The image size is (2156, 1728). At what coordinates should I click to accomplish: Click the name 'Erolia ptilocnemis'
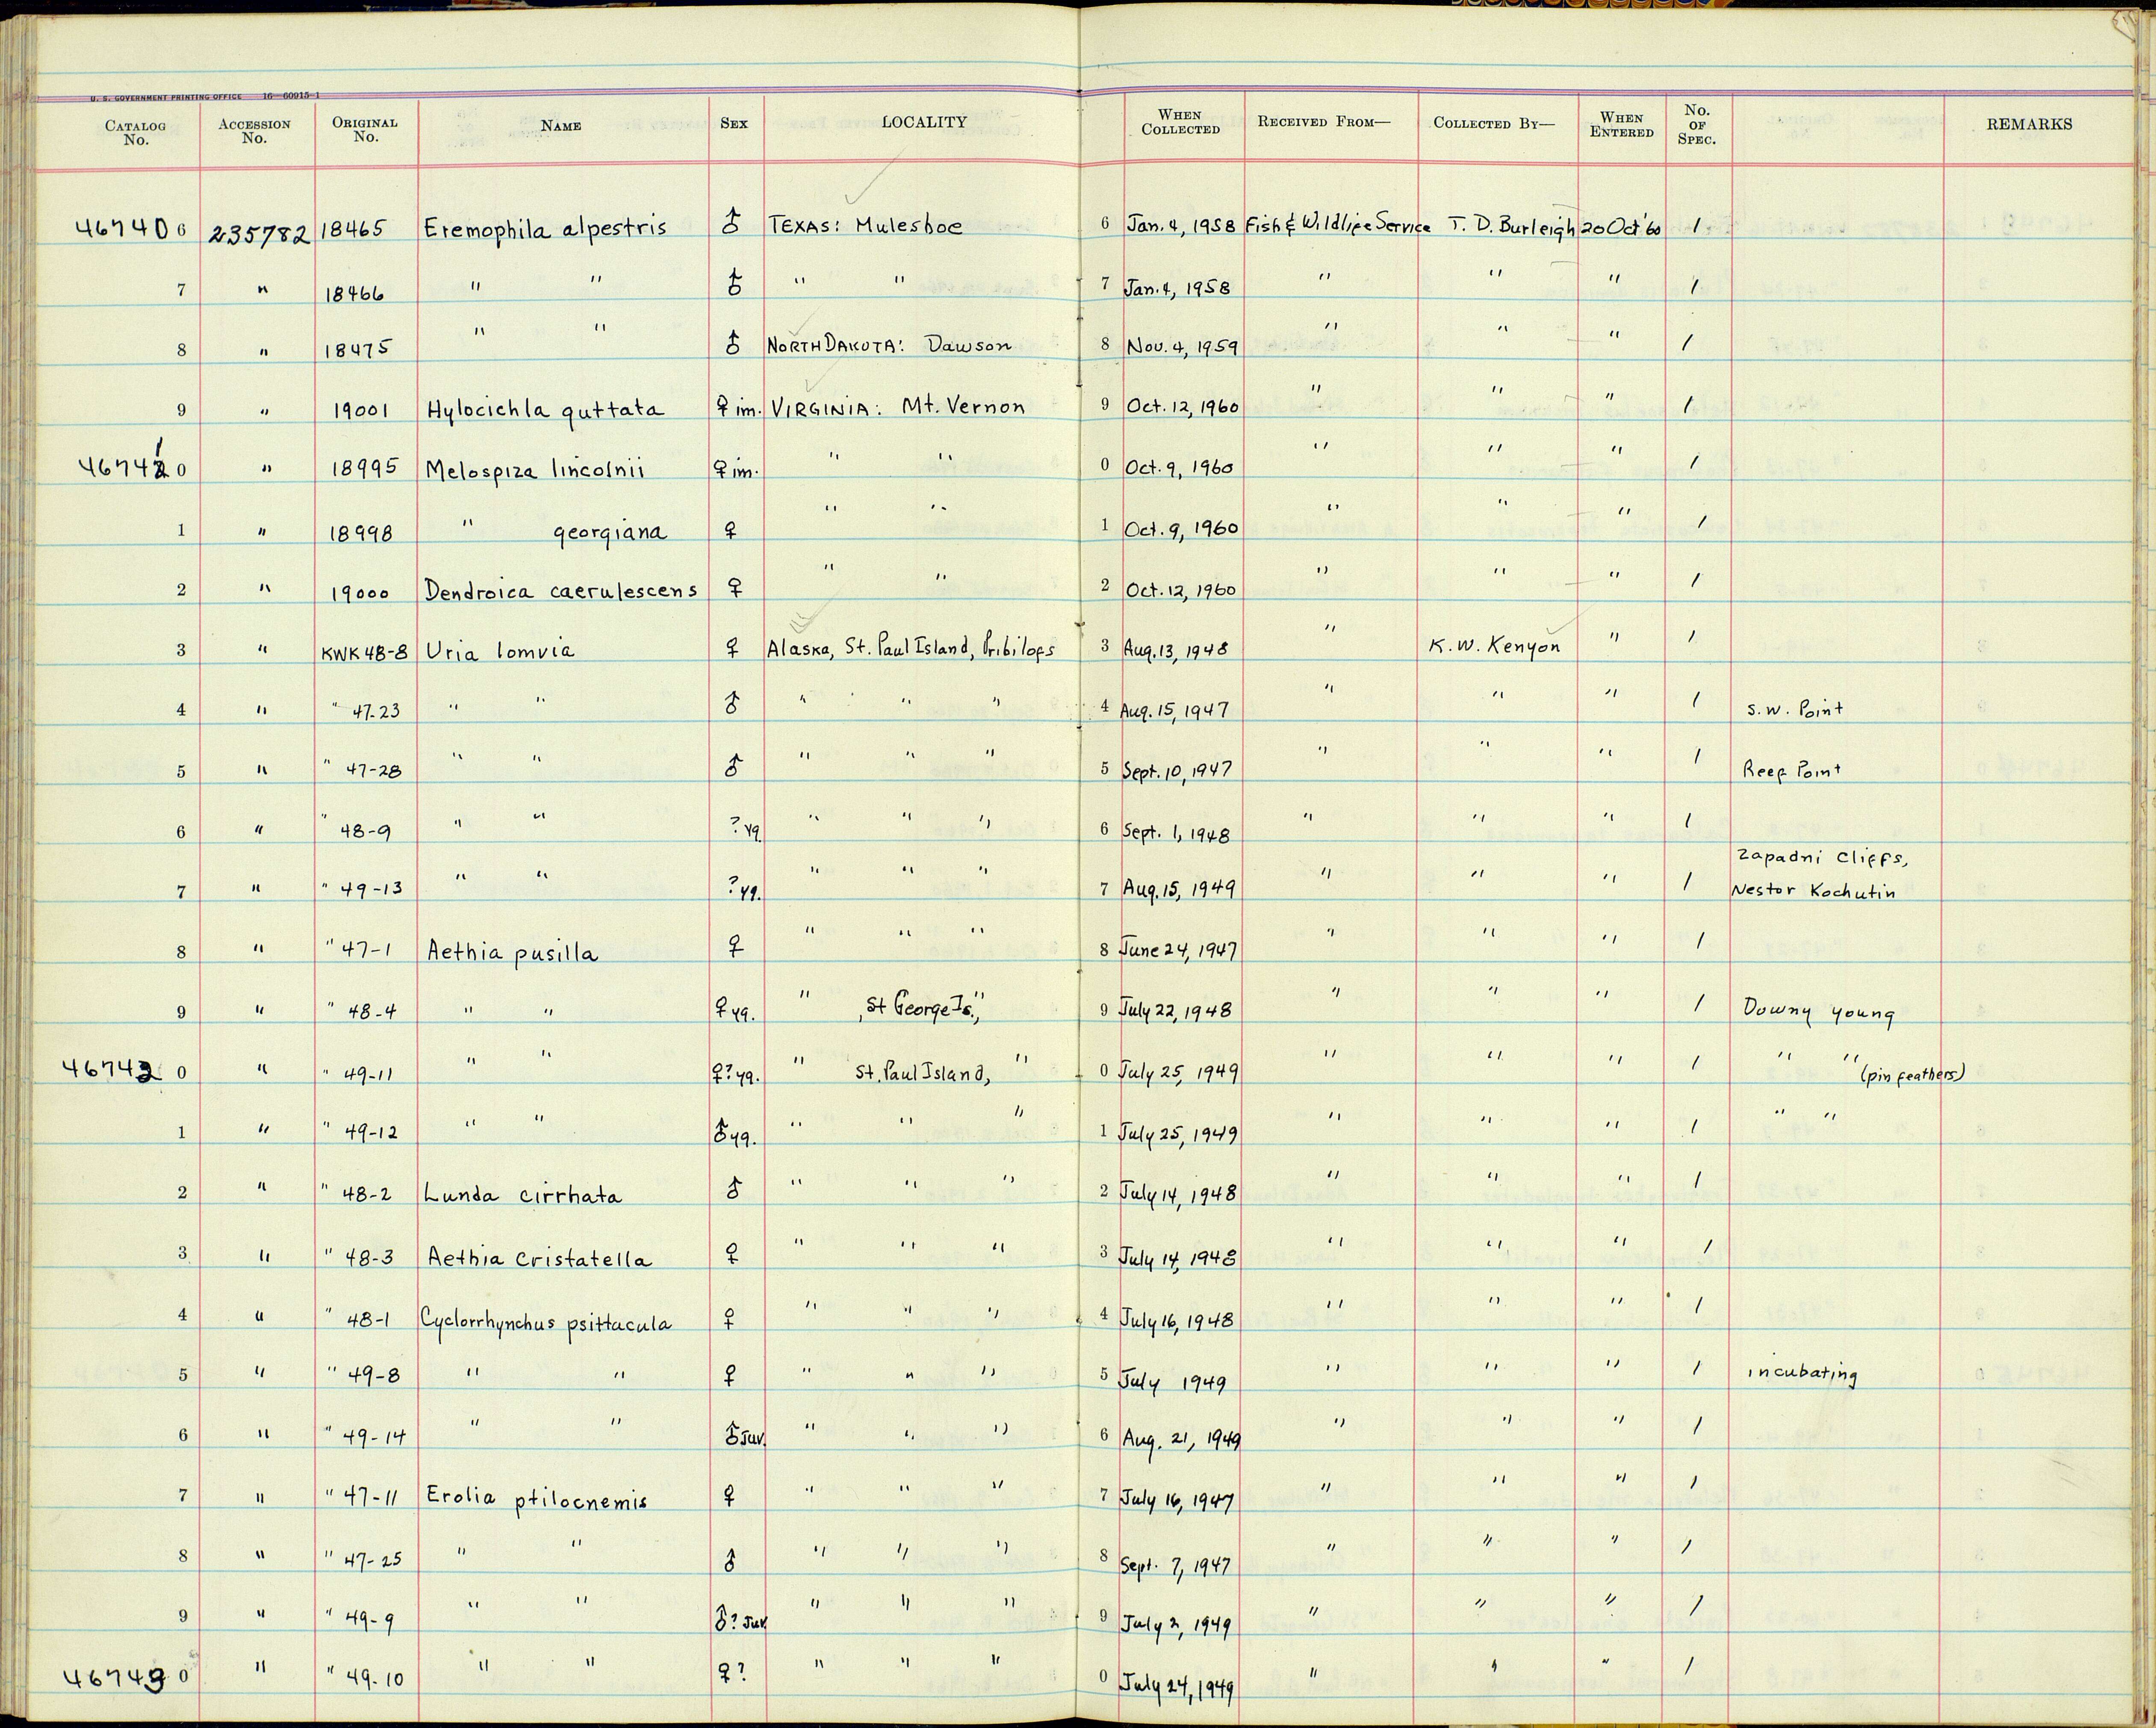click(x=538, y=1500)
